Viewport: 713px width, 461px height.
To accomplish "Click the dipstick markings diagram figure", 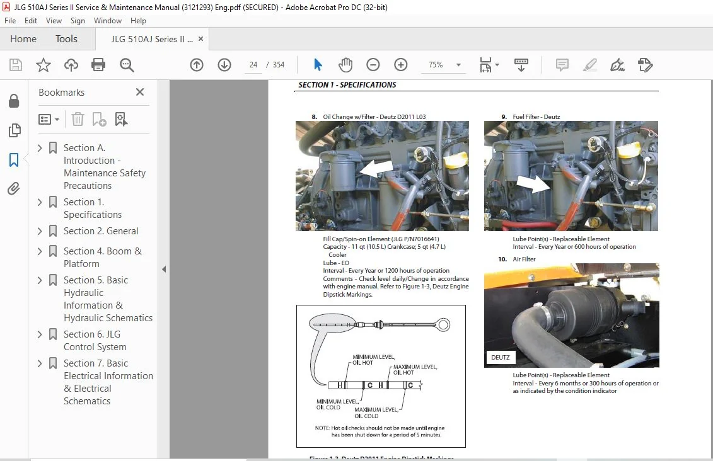I will (x=381, y=376).
